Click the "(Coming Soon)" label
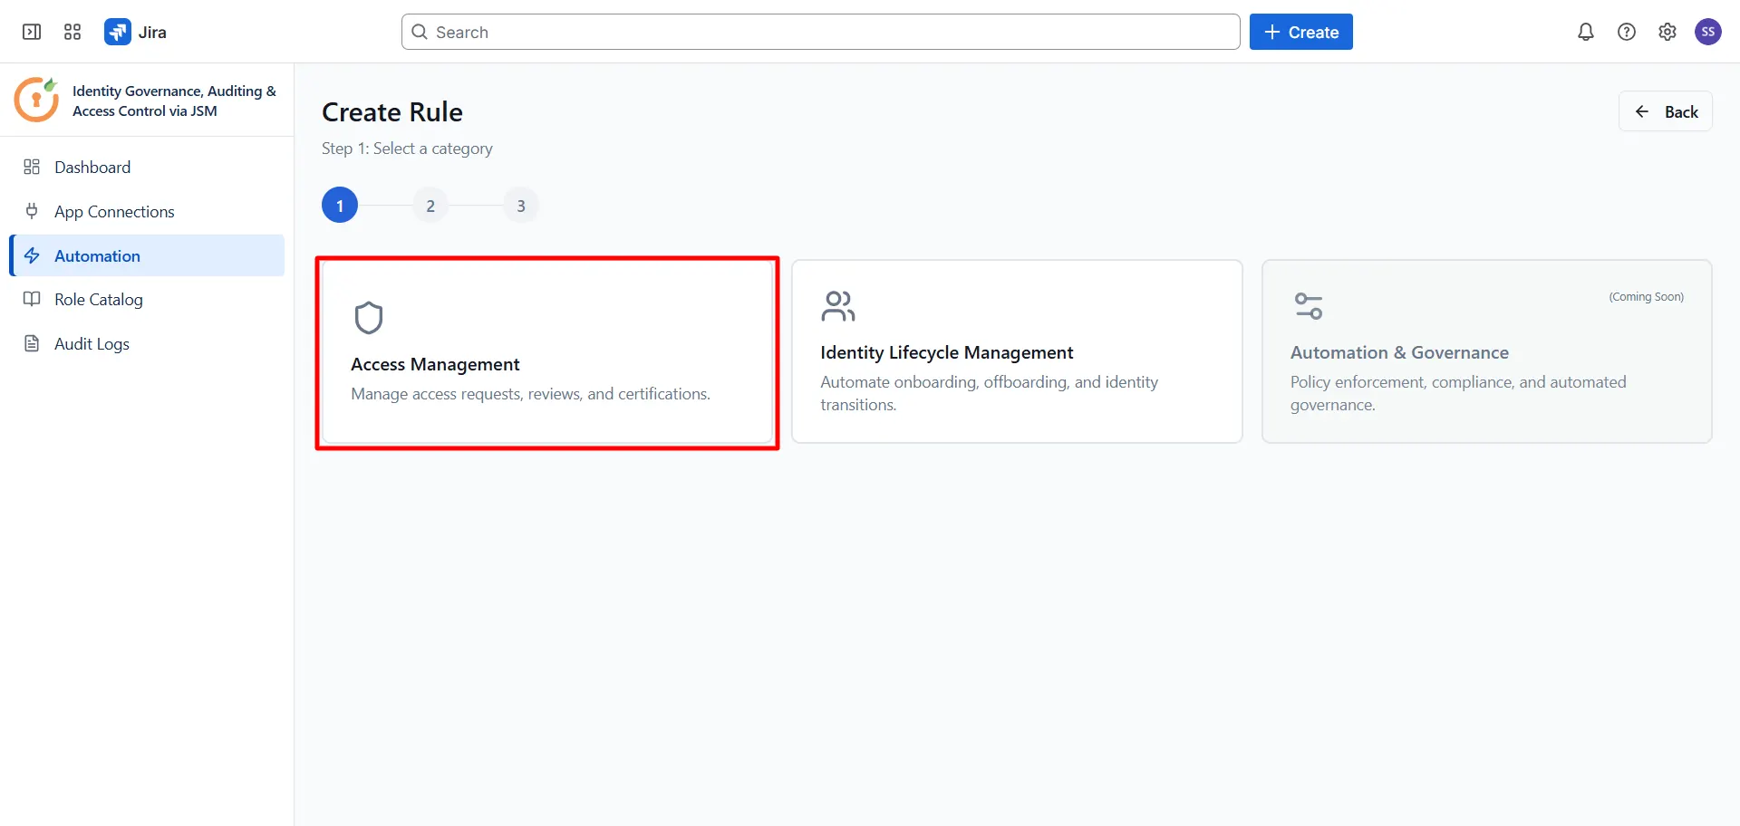 point(1646,297)
